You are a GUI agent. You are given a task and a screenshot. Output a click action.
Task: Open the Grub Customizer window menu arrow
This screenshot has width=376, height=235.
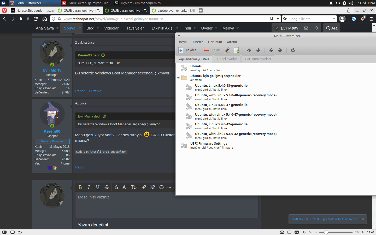[x=179, y=36]
